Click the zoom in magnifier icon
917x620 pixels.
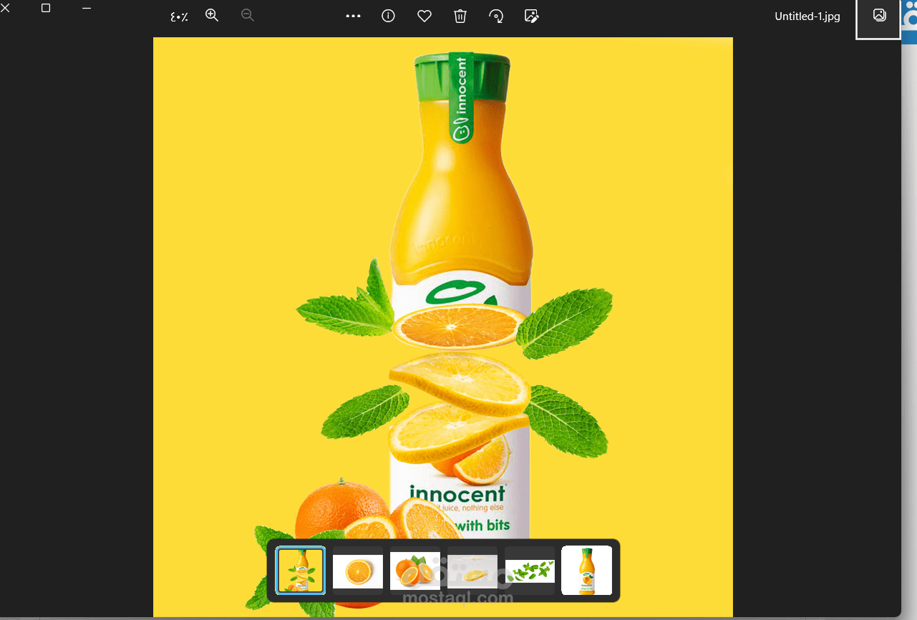point(212,15)
